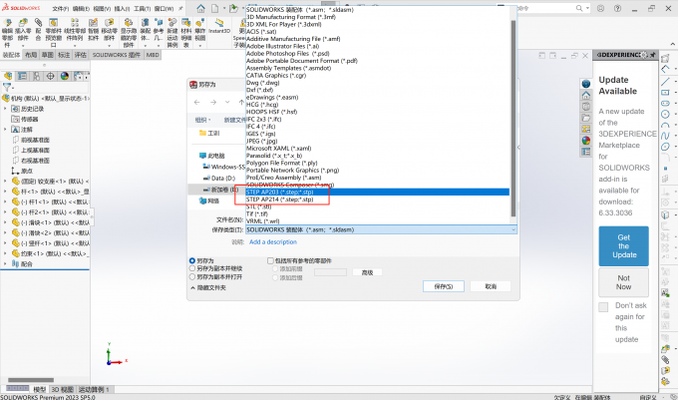Click the Line sketch tool in the right toolbar
The image size is (678, 400).
(665, 82)
